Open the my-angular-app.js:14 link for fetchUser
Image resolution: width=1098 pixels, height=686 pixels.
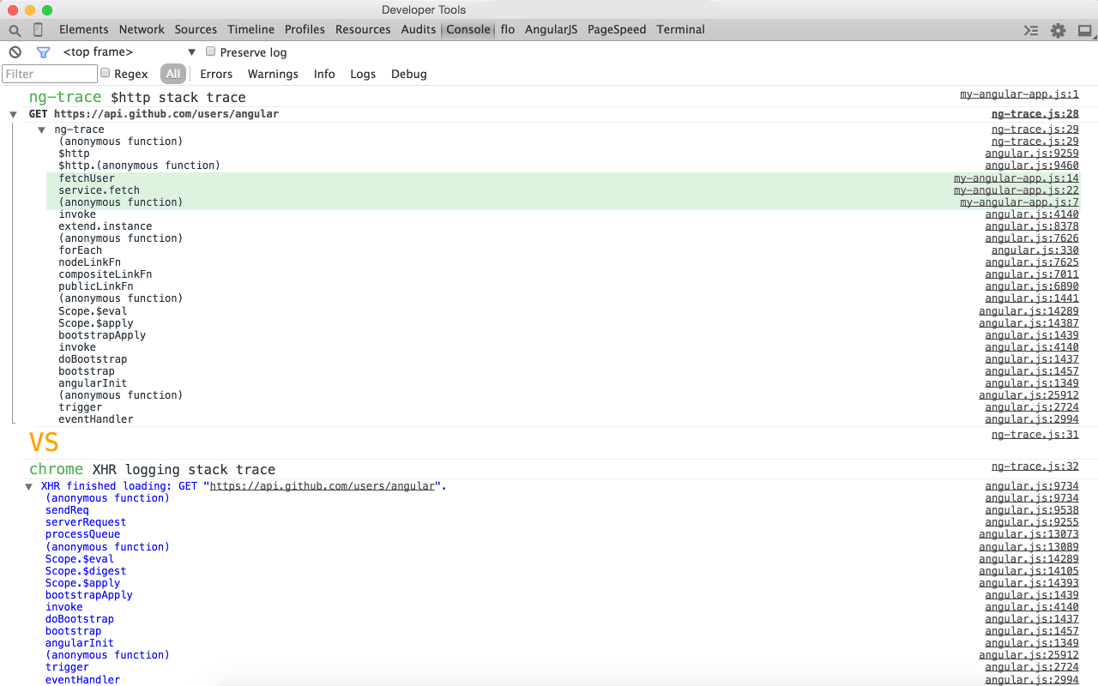1017,178
